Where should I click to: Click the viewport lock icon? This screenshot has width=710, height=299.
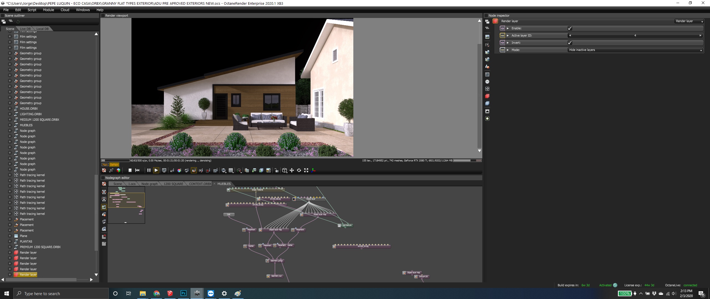(x=277, y=171)
